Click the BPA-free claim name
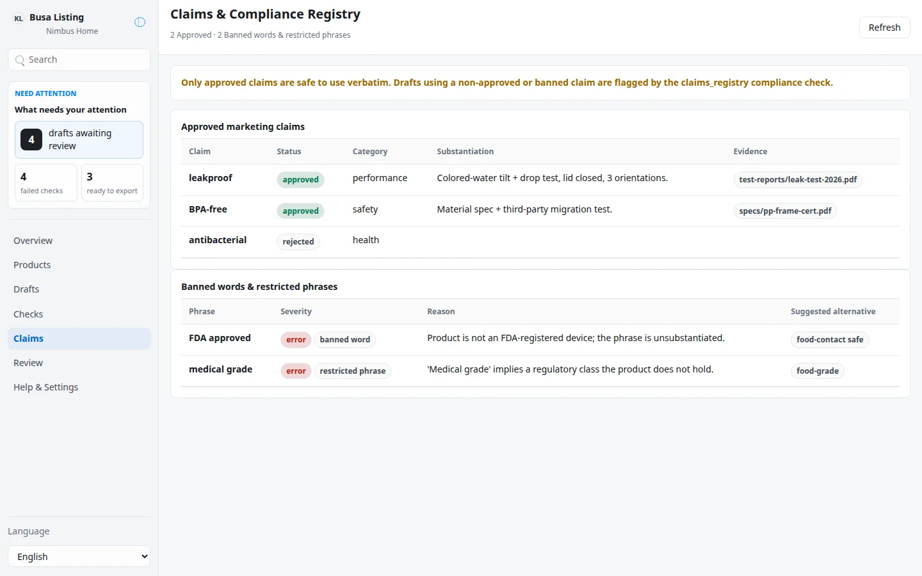This screenshot has height=576, width=922. coord(208,209)
